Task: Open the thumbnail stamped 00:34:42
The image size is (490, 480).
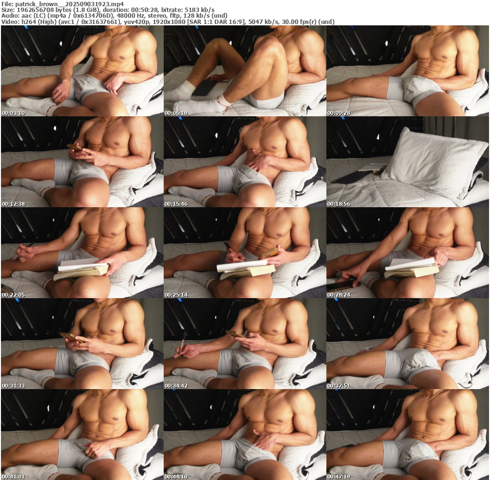Action: [x=245, y=344]
